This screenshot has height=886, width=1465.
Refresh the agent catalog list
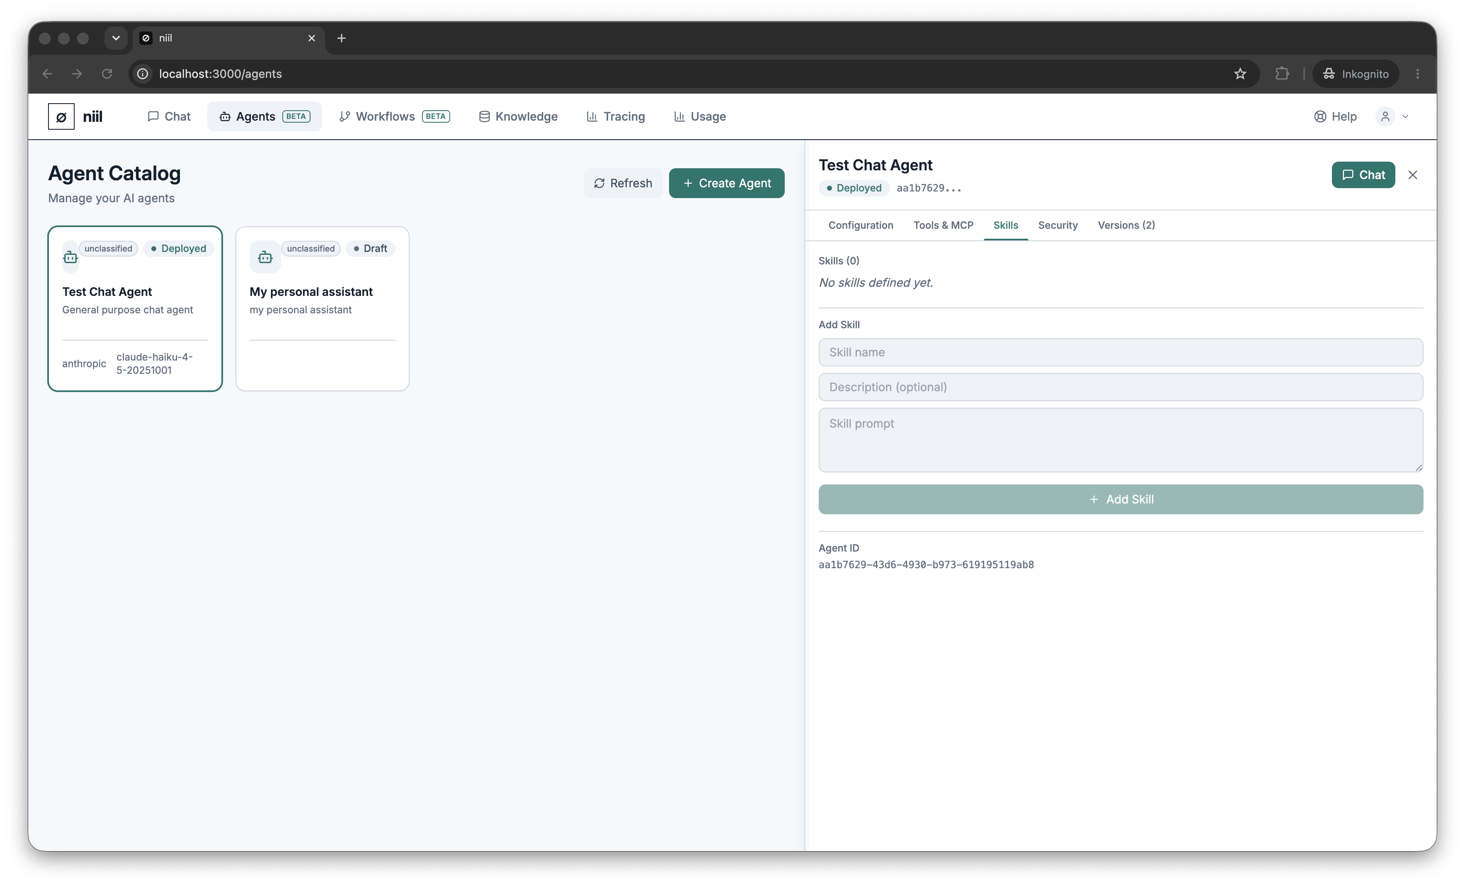pyautogui.click(x=623, y=183)
